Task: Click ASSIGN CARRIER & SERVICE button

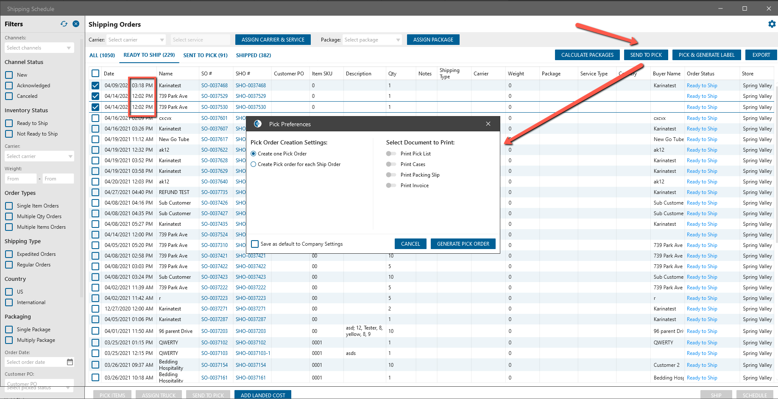Action: click(x=273, y=40)
